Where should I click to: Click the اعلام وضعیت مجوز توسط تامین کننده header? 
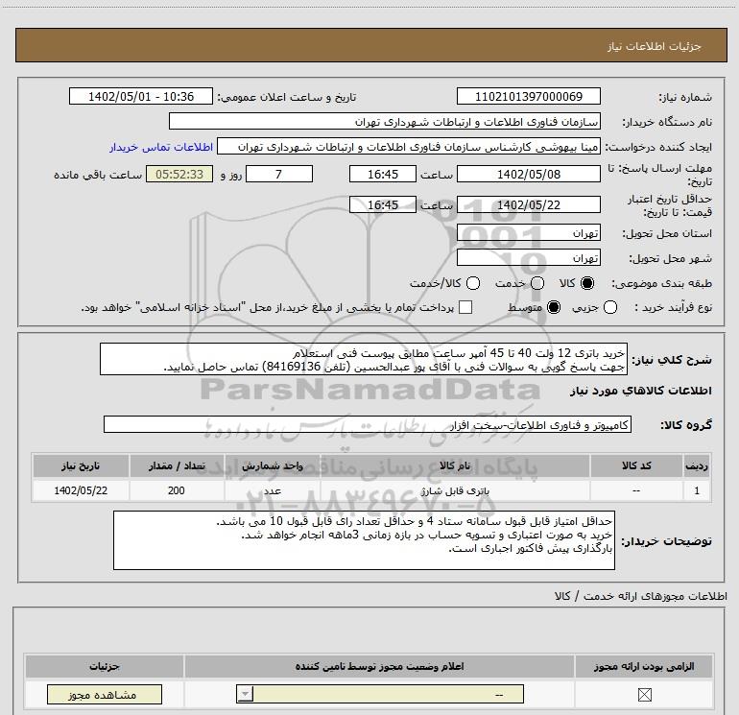coord(379,666)
